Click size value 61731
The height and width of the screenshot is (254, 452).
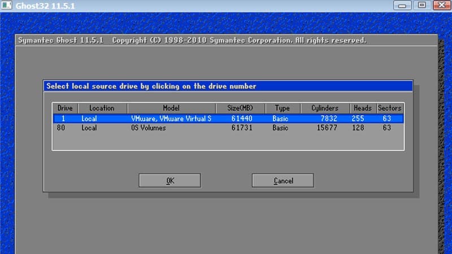click(x=242, y=128)
